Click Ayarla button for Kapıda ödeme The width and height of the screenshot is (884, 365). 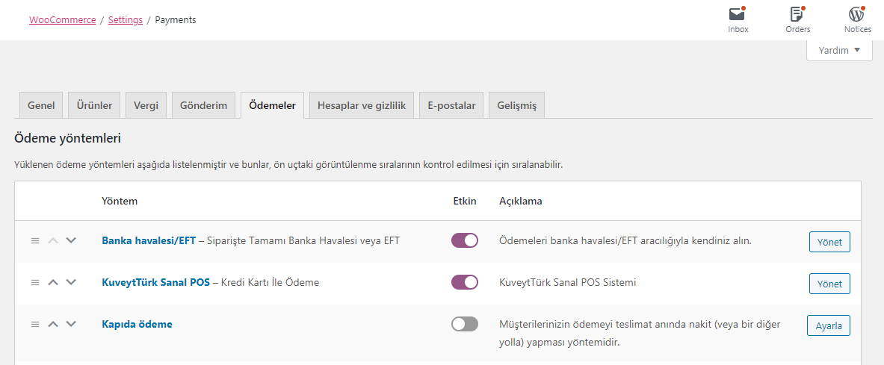[x=829, y=325]
